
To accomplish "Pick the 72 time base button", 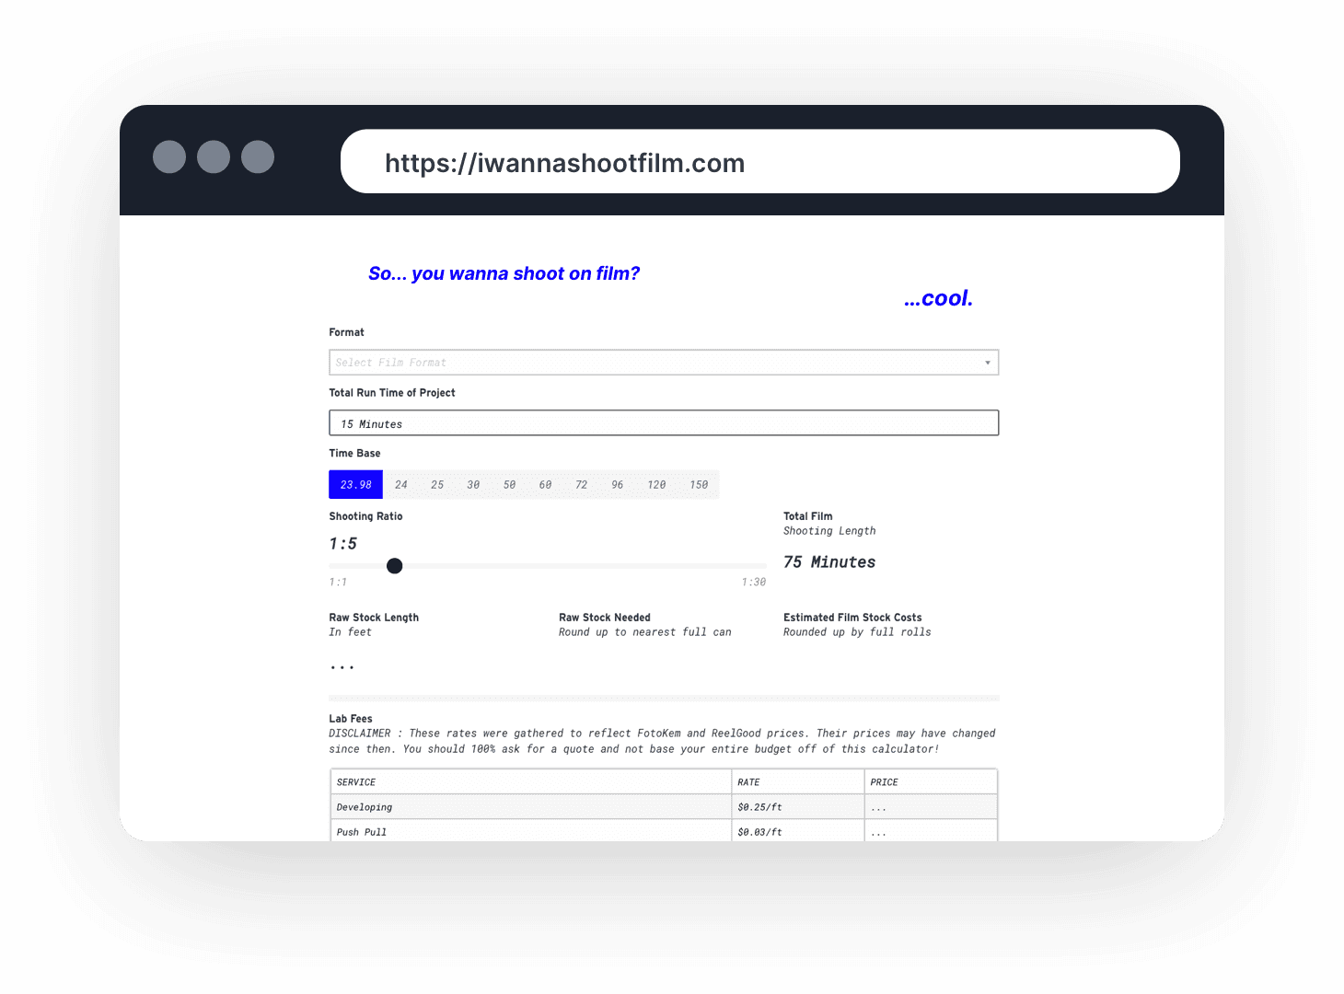I will (x=581, y=485).
